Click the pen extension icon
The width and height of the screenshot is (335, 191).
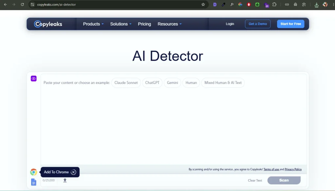tap(223, 4)
